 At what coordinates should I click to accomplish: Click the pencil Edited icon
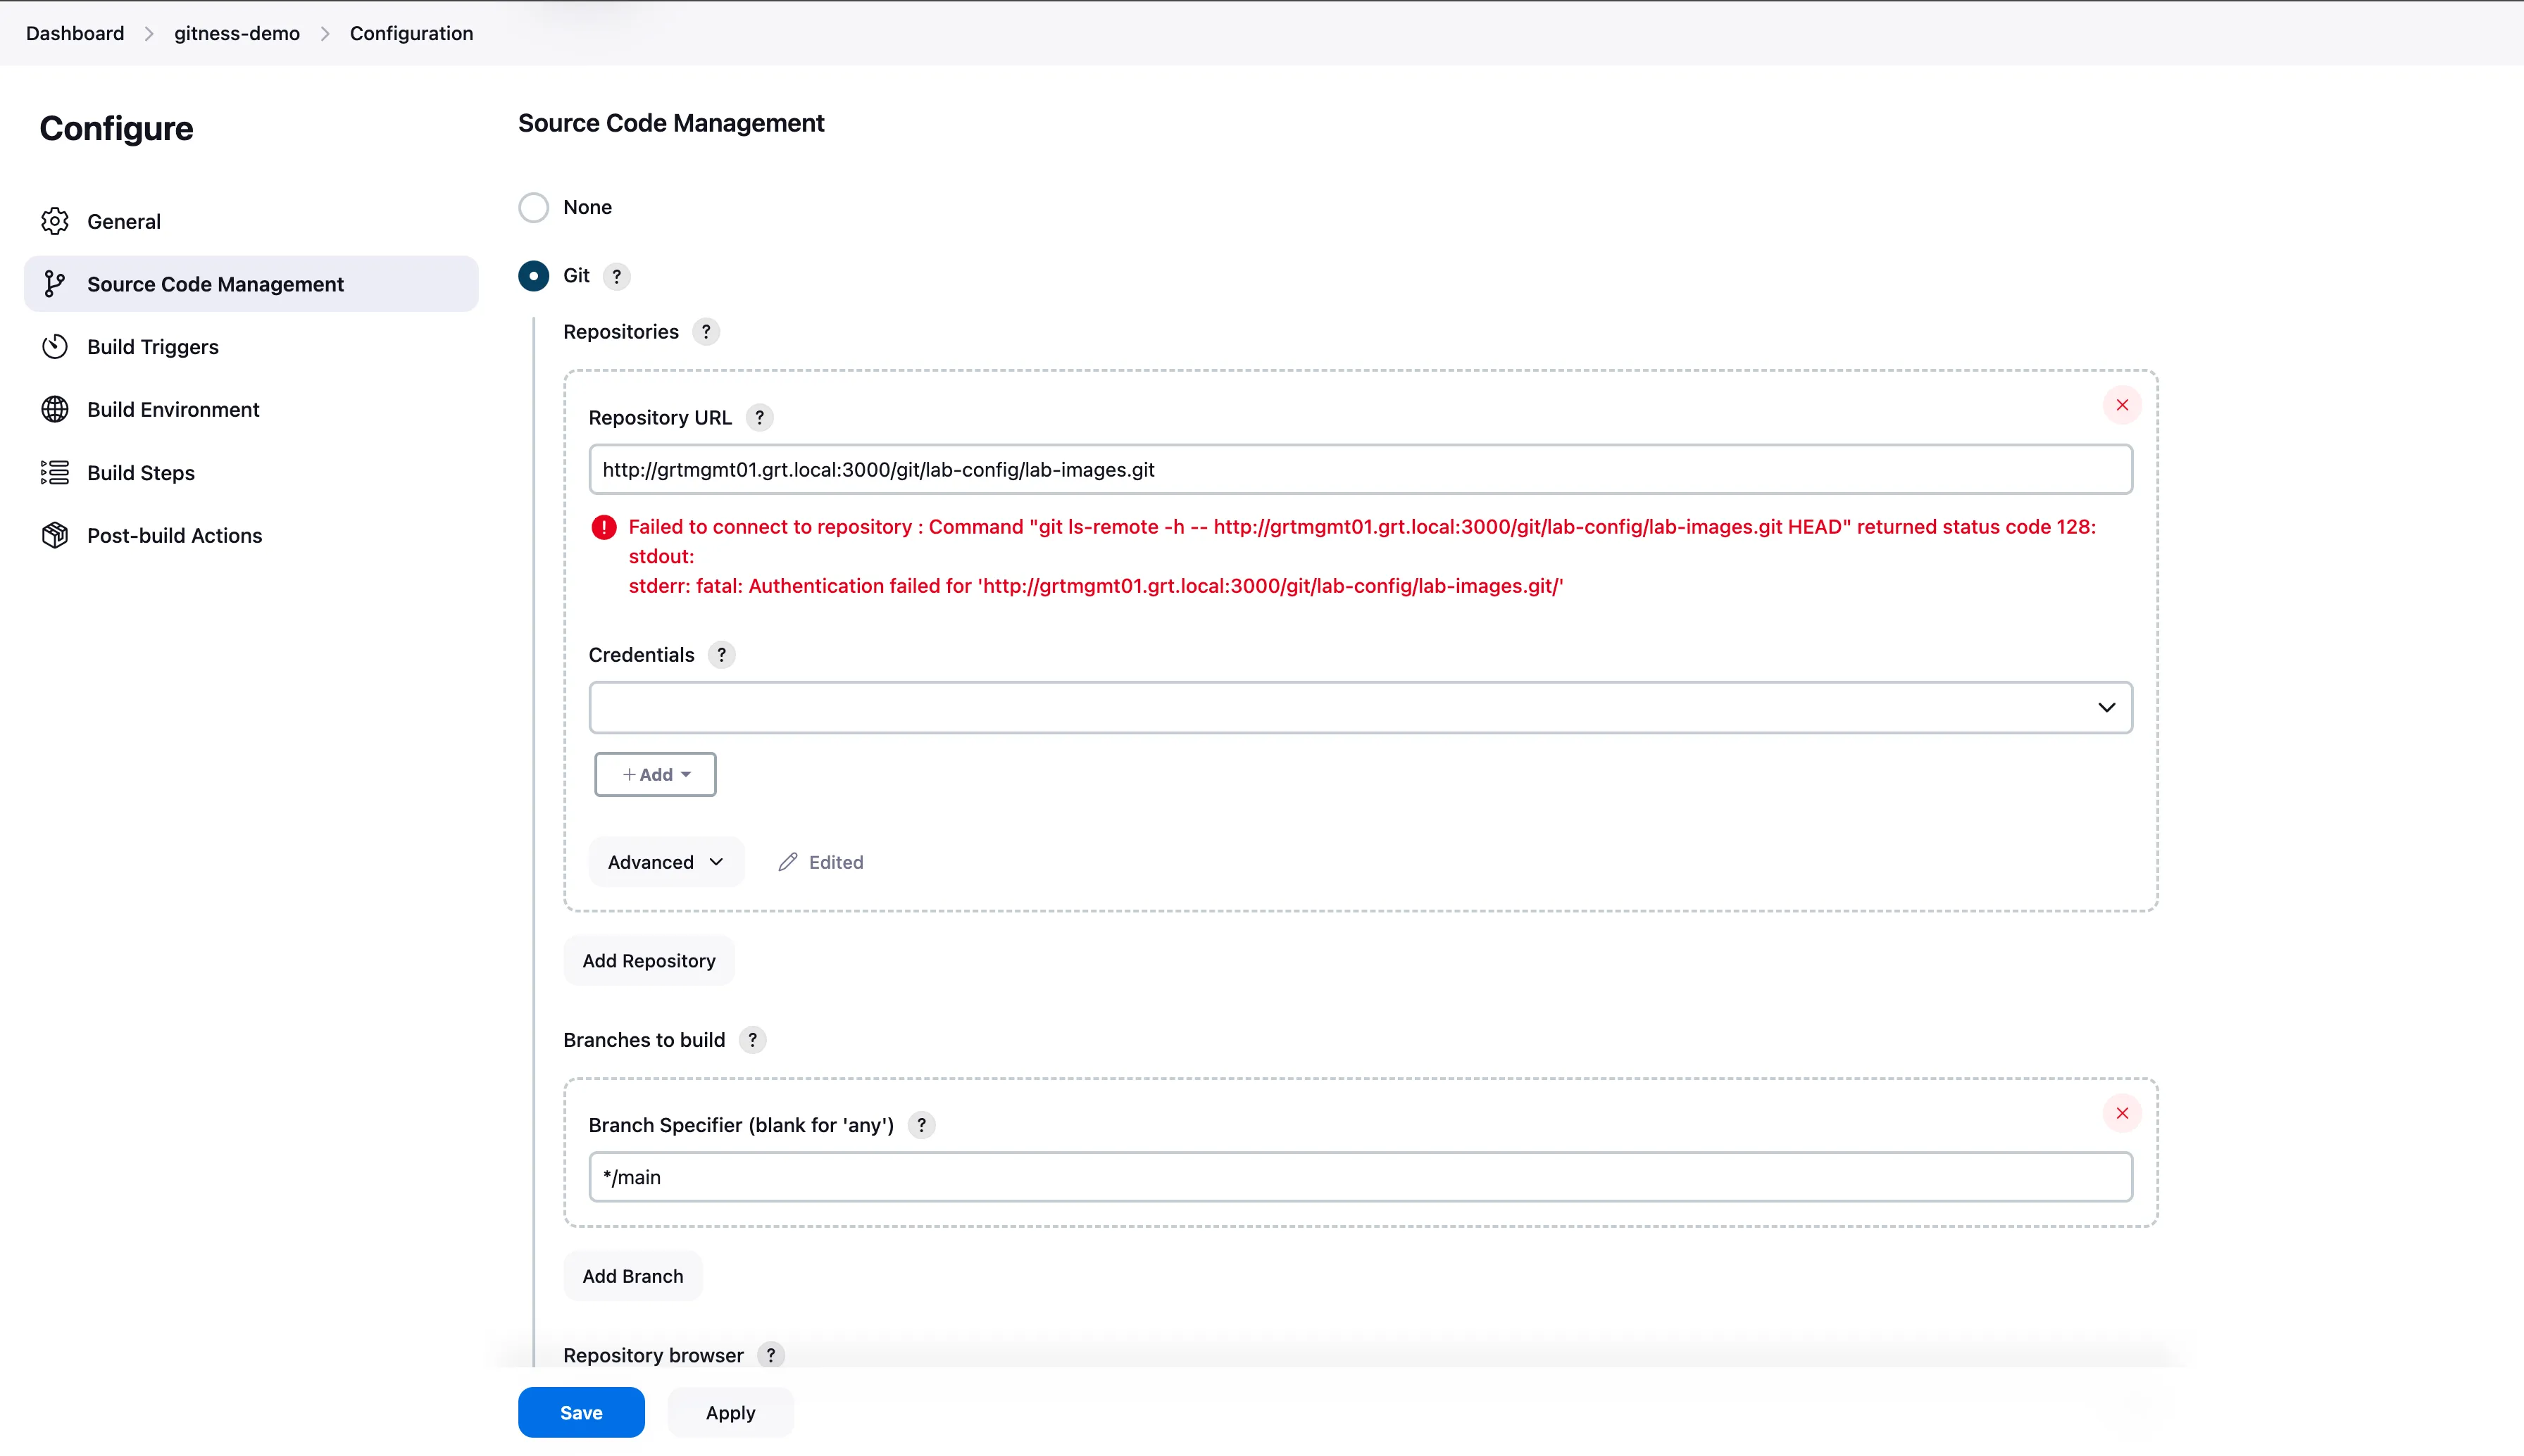tap(788, 862)
